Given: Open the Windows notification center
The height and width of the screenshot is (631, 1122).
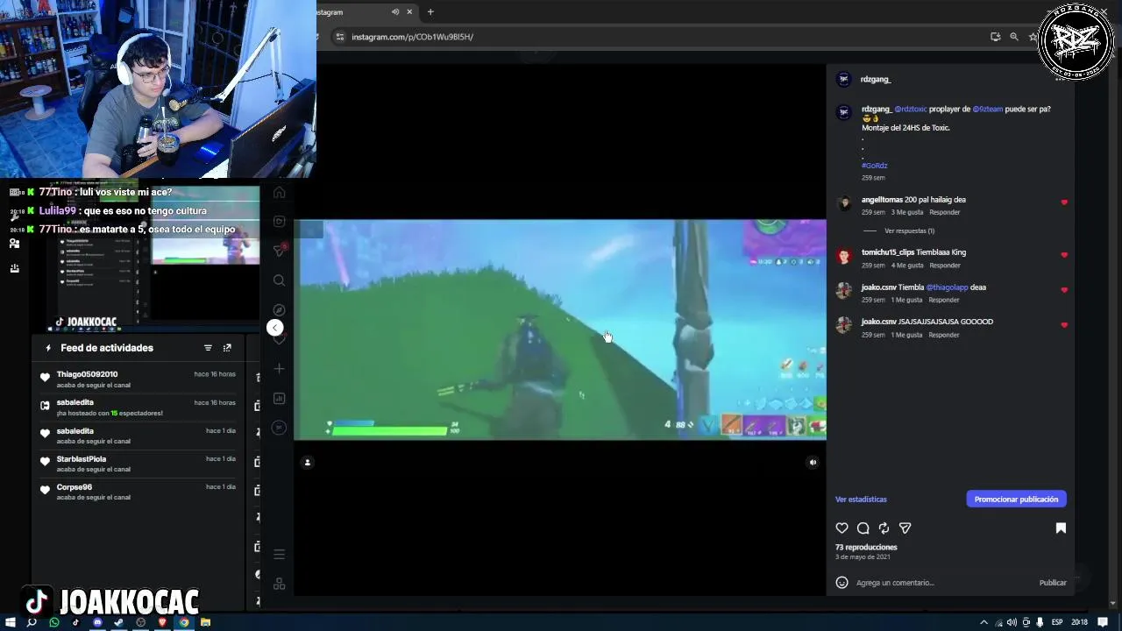Looking at the screenshot, I should pyautogui.click(x=1103, y=622).
